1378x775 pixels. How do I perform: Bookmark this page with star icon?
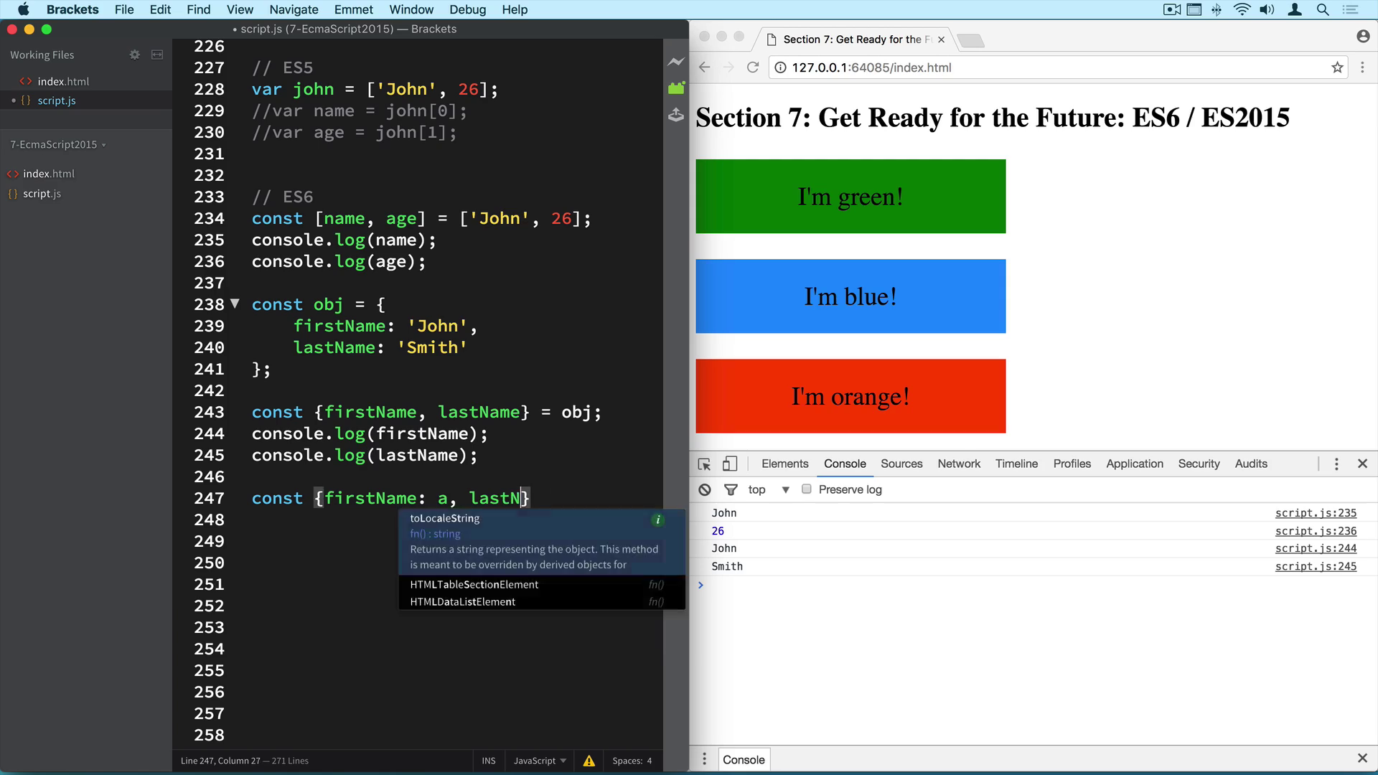pos(1337,67)
